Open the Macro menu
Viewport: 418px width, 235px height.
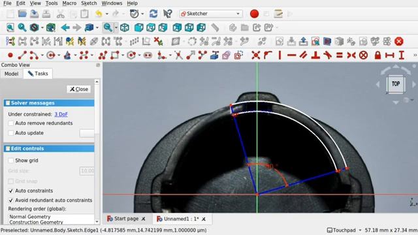(69, 3)
